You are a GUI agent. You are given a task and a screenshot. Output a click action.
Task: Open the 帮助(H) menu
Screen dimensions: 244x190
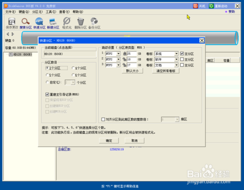coord(78,12)
